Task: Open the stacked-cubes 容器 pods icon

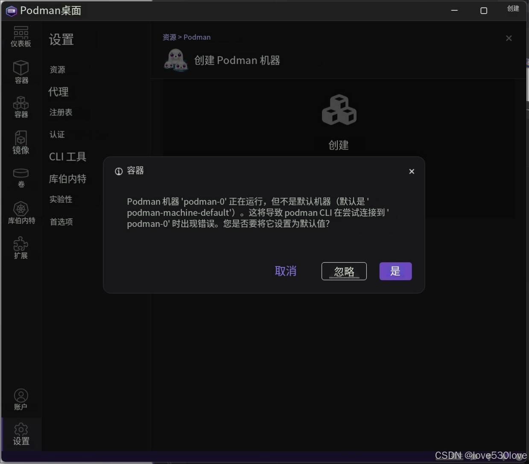Action: [21, 106]
